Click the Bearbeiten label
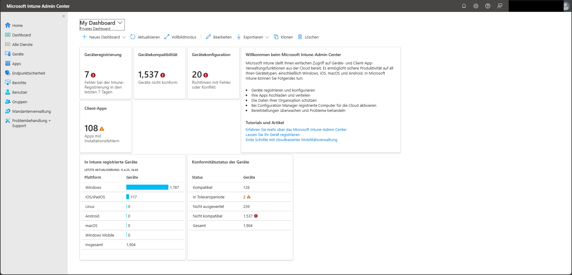 click(222, 37)
